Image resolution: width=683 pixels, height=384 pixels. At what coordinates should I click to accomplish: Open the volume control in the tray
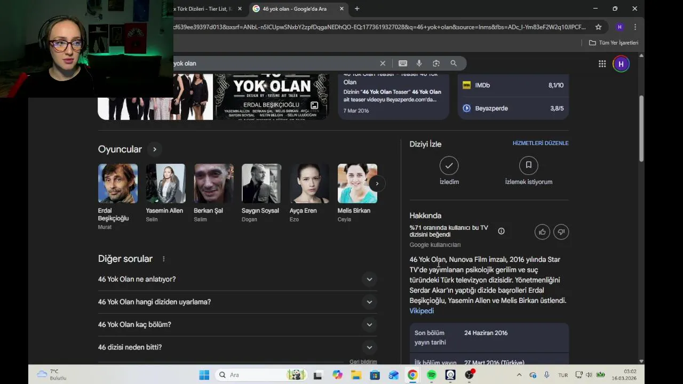[589, 375]
